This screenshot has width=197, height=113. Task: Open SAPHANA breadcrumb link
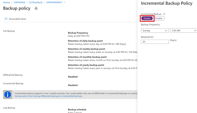pos(19,2)
